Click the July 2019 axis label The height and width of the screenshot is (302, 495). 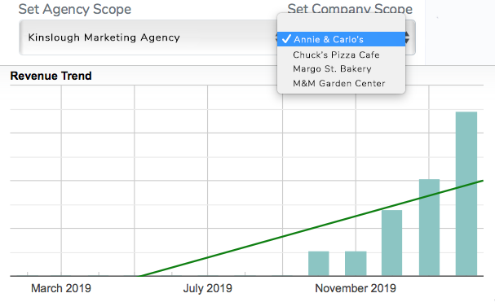click(208, 288)
